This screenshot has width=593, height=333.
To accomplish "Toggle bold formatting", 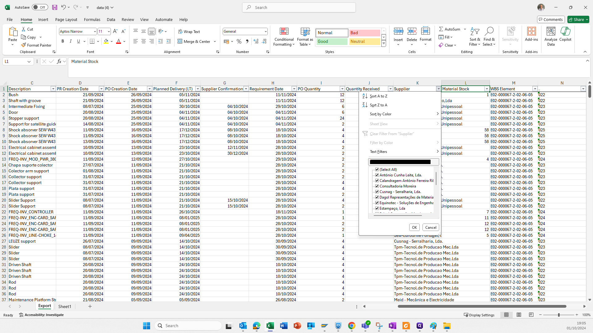I will click(x=63, y=41).
